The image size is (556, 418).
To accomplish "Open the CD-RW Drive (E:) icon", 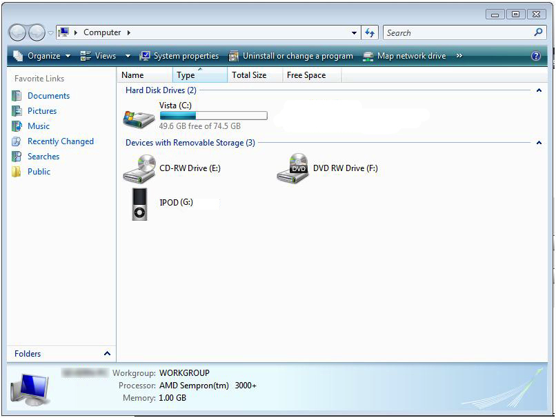I will (x=139, y=168).
